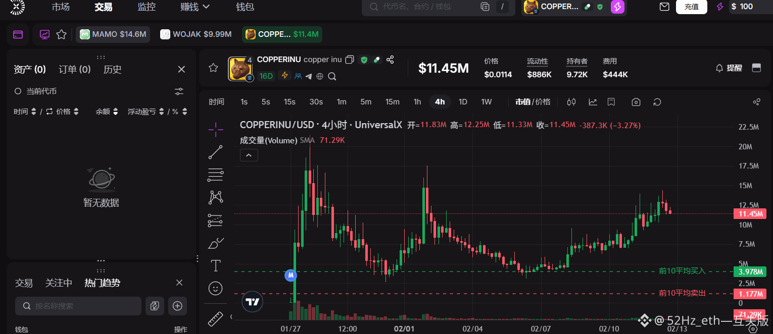Sort by the 时间 column arrows
The width and height of the screenshot is (773, 334).
pyautogui.click(x=34, y=112)
